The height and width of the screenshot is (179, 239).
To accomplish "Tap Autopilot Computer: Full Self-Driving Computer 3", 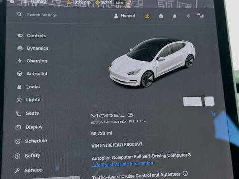I will pos(141,156).
